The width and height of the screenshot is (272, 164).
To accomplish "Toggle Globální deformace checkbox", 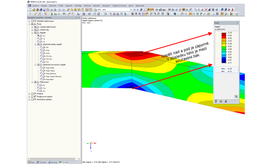I will pos(32,21).
